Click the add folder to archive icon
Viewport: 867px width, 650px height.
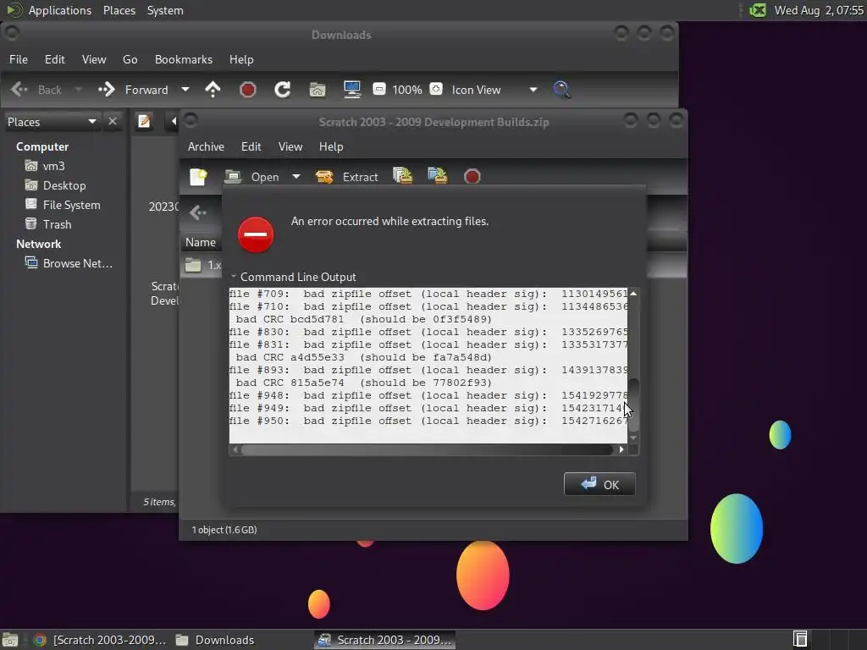[x=438, y=176]
